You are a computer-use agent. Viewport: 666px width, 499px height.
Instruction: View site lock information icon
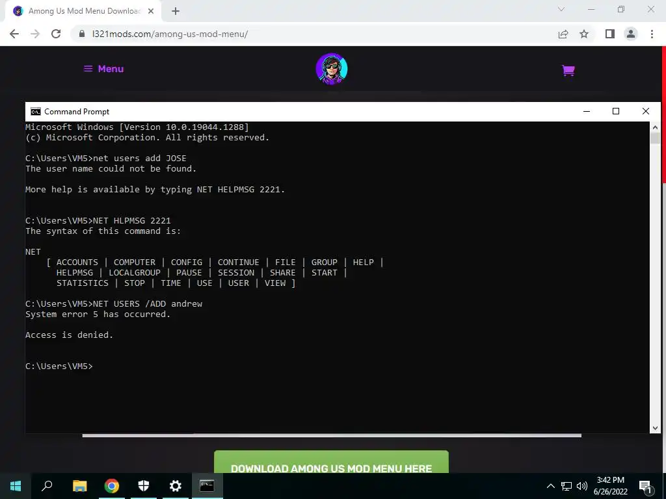pos(82,34)
